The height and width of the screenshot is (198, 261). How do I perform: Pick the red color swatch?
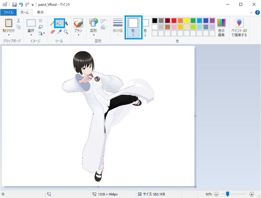(x=174, y=21)
